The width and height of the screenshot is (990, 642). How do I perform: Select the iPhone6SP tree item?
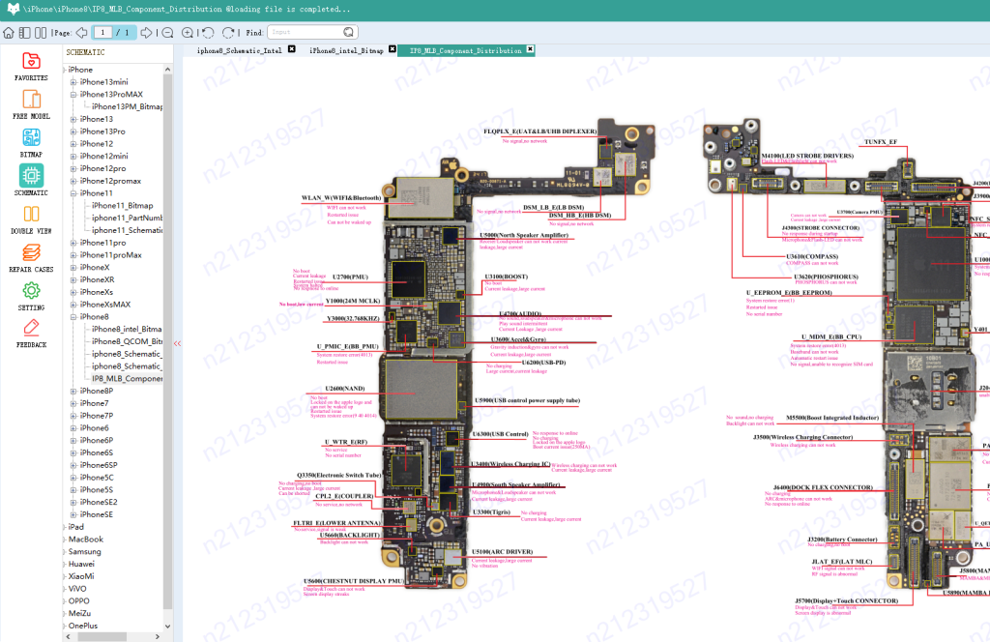[99, 465]
